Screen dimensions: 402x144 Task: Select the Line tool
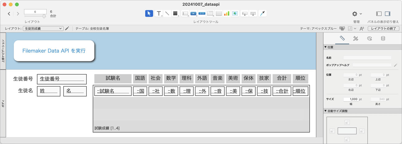pos(167,13)
